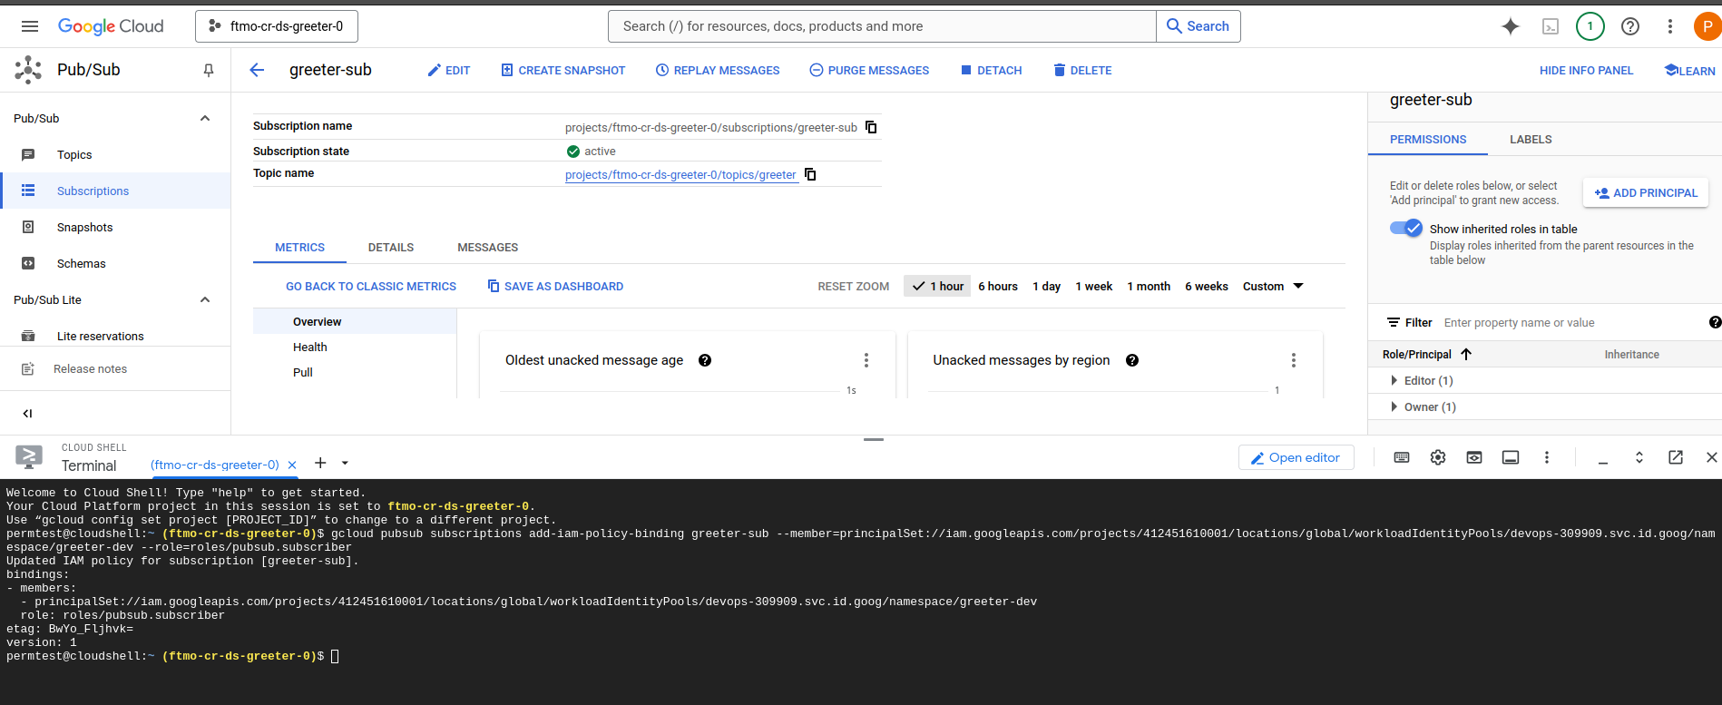Switch to the Details tab
This screenshot has width=1722, height=705.
tap(390, 248)
